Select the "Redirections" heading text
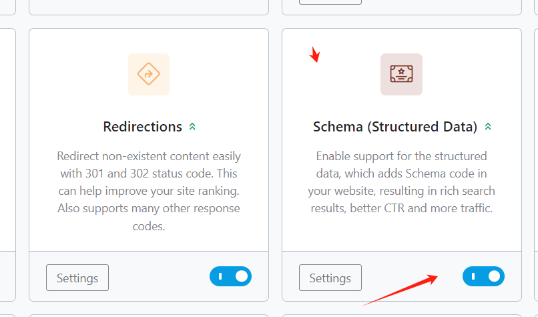Screen dimensions: 538x317 click(142, 127)
